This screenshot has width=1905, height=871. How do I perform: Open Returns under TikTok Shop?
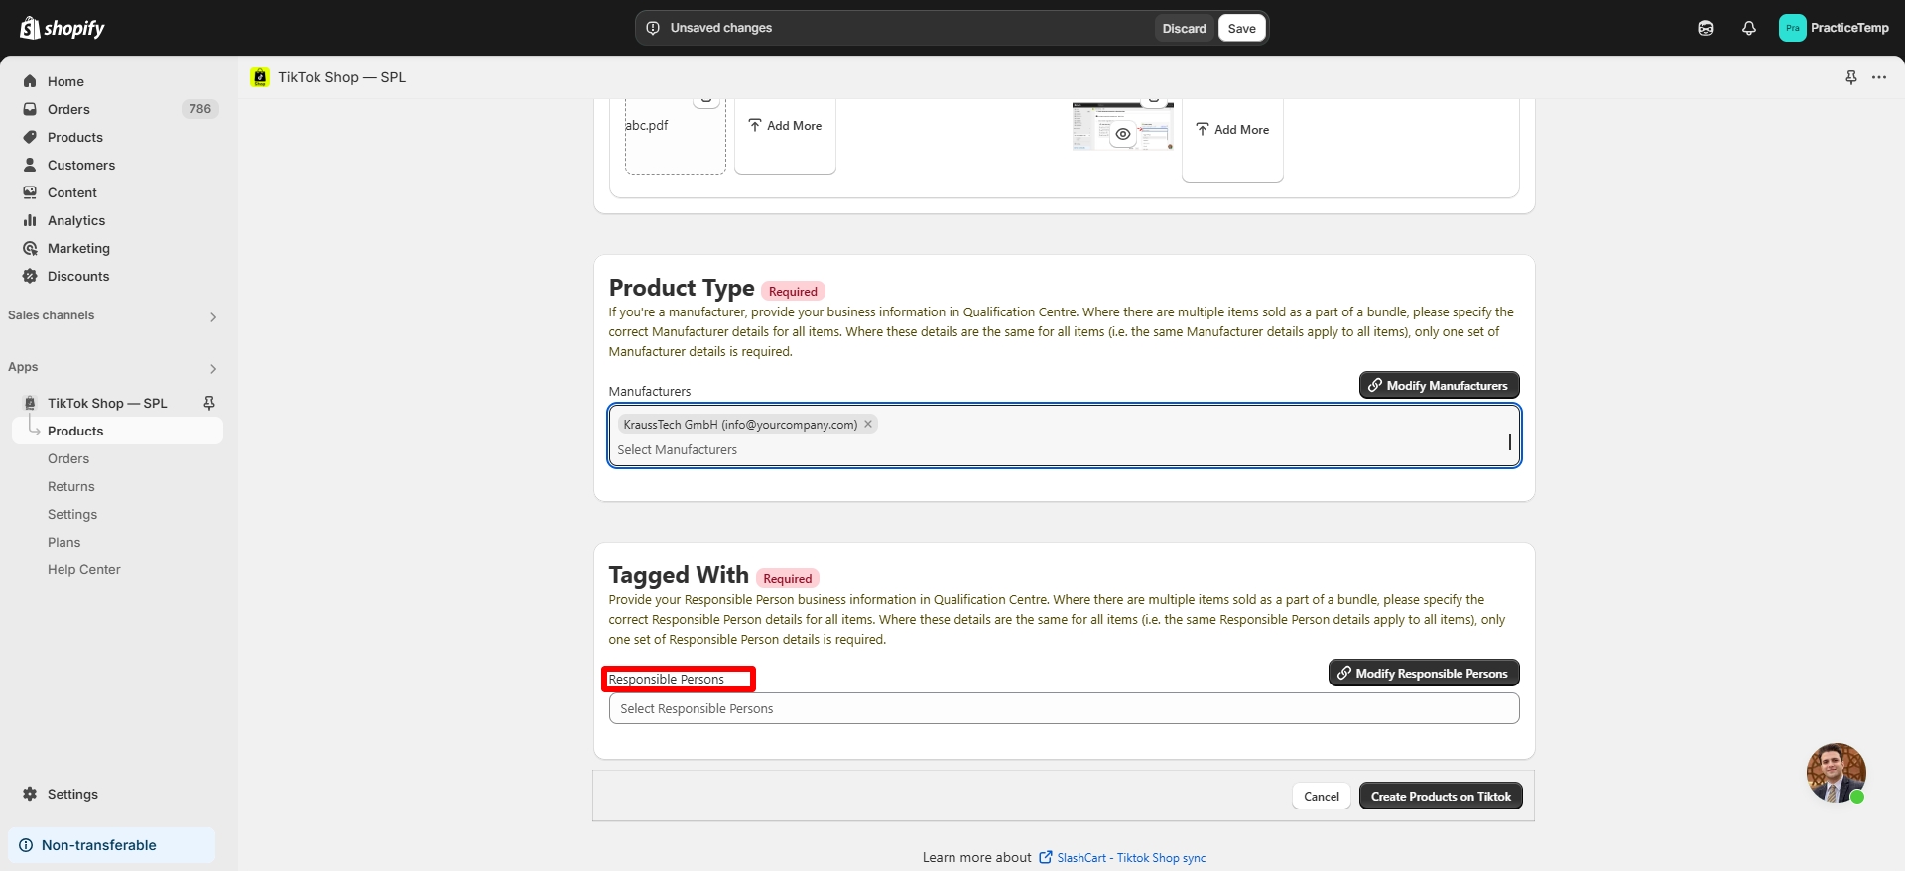pos(71,486)
